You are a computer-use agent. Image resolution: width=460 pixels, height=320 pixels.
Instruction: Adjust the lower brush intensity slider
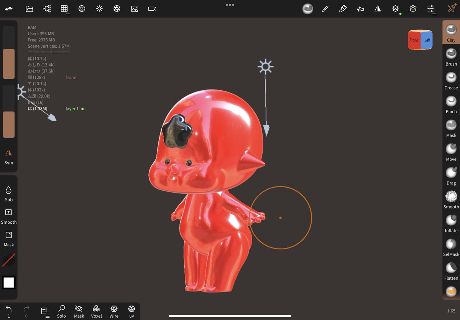[x=8, y=112]
